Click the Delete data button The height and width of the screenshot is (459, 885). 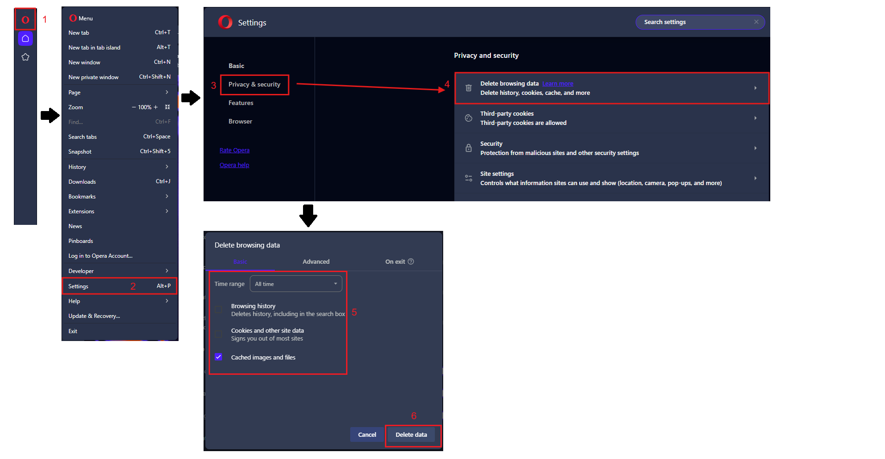(411, 434)
